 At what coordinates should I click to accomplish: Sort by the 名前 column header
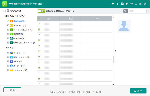click(48, 19)
